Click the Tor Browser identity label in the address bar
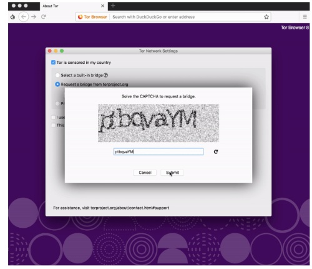This screenshot has width=312, height=269. tap(92, 17)
